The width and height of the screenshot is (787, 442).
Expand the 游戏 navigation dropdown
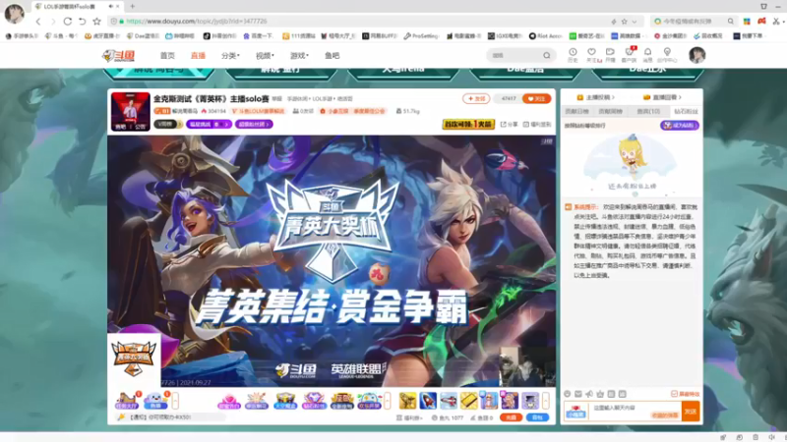coord(299,56)
